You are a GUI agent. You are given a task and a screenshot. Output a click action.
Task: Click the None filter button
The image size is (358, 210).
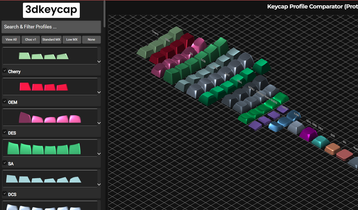click(x=92, y=39)
